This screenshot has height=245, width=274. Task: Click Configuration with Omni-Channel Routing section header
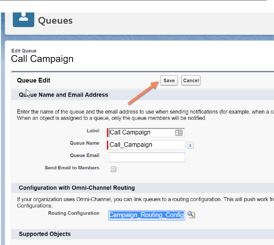(x=77, y=188)
